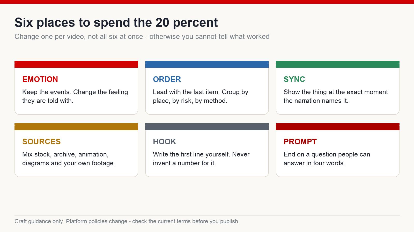Image resolution: width=414 pixels, height=232 pixels.
Task: Click the 'Keep the events' description text
Action: click(x=75, y=96)
